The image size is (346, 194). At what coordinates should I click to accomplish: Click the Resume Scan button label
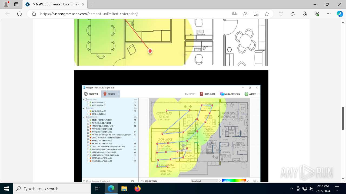151,181
